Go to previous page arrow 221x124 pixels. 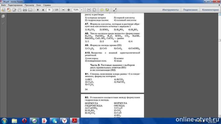coord(38,10)
